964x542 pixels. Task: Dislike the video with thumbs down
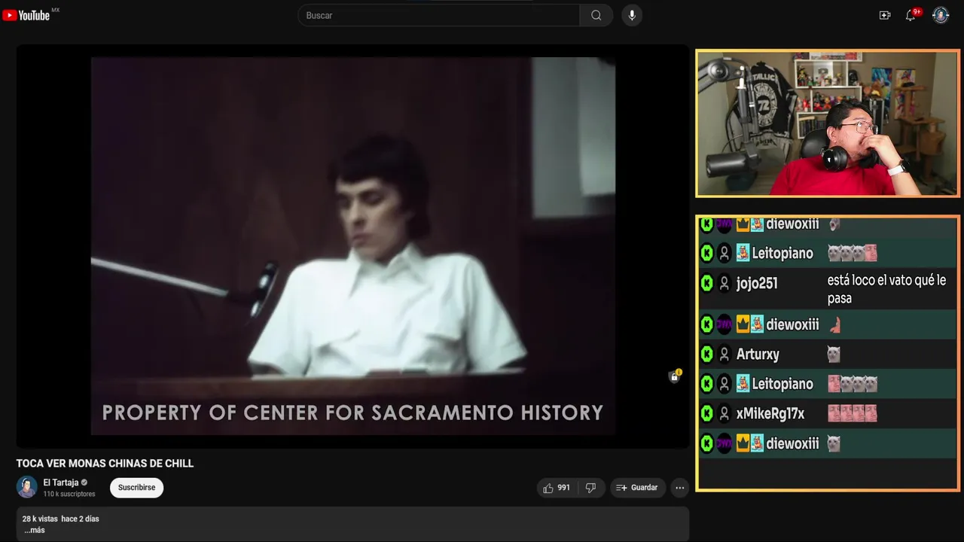click(590, 488)
